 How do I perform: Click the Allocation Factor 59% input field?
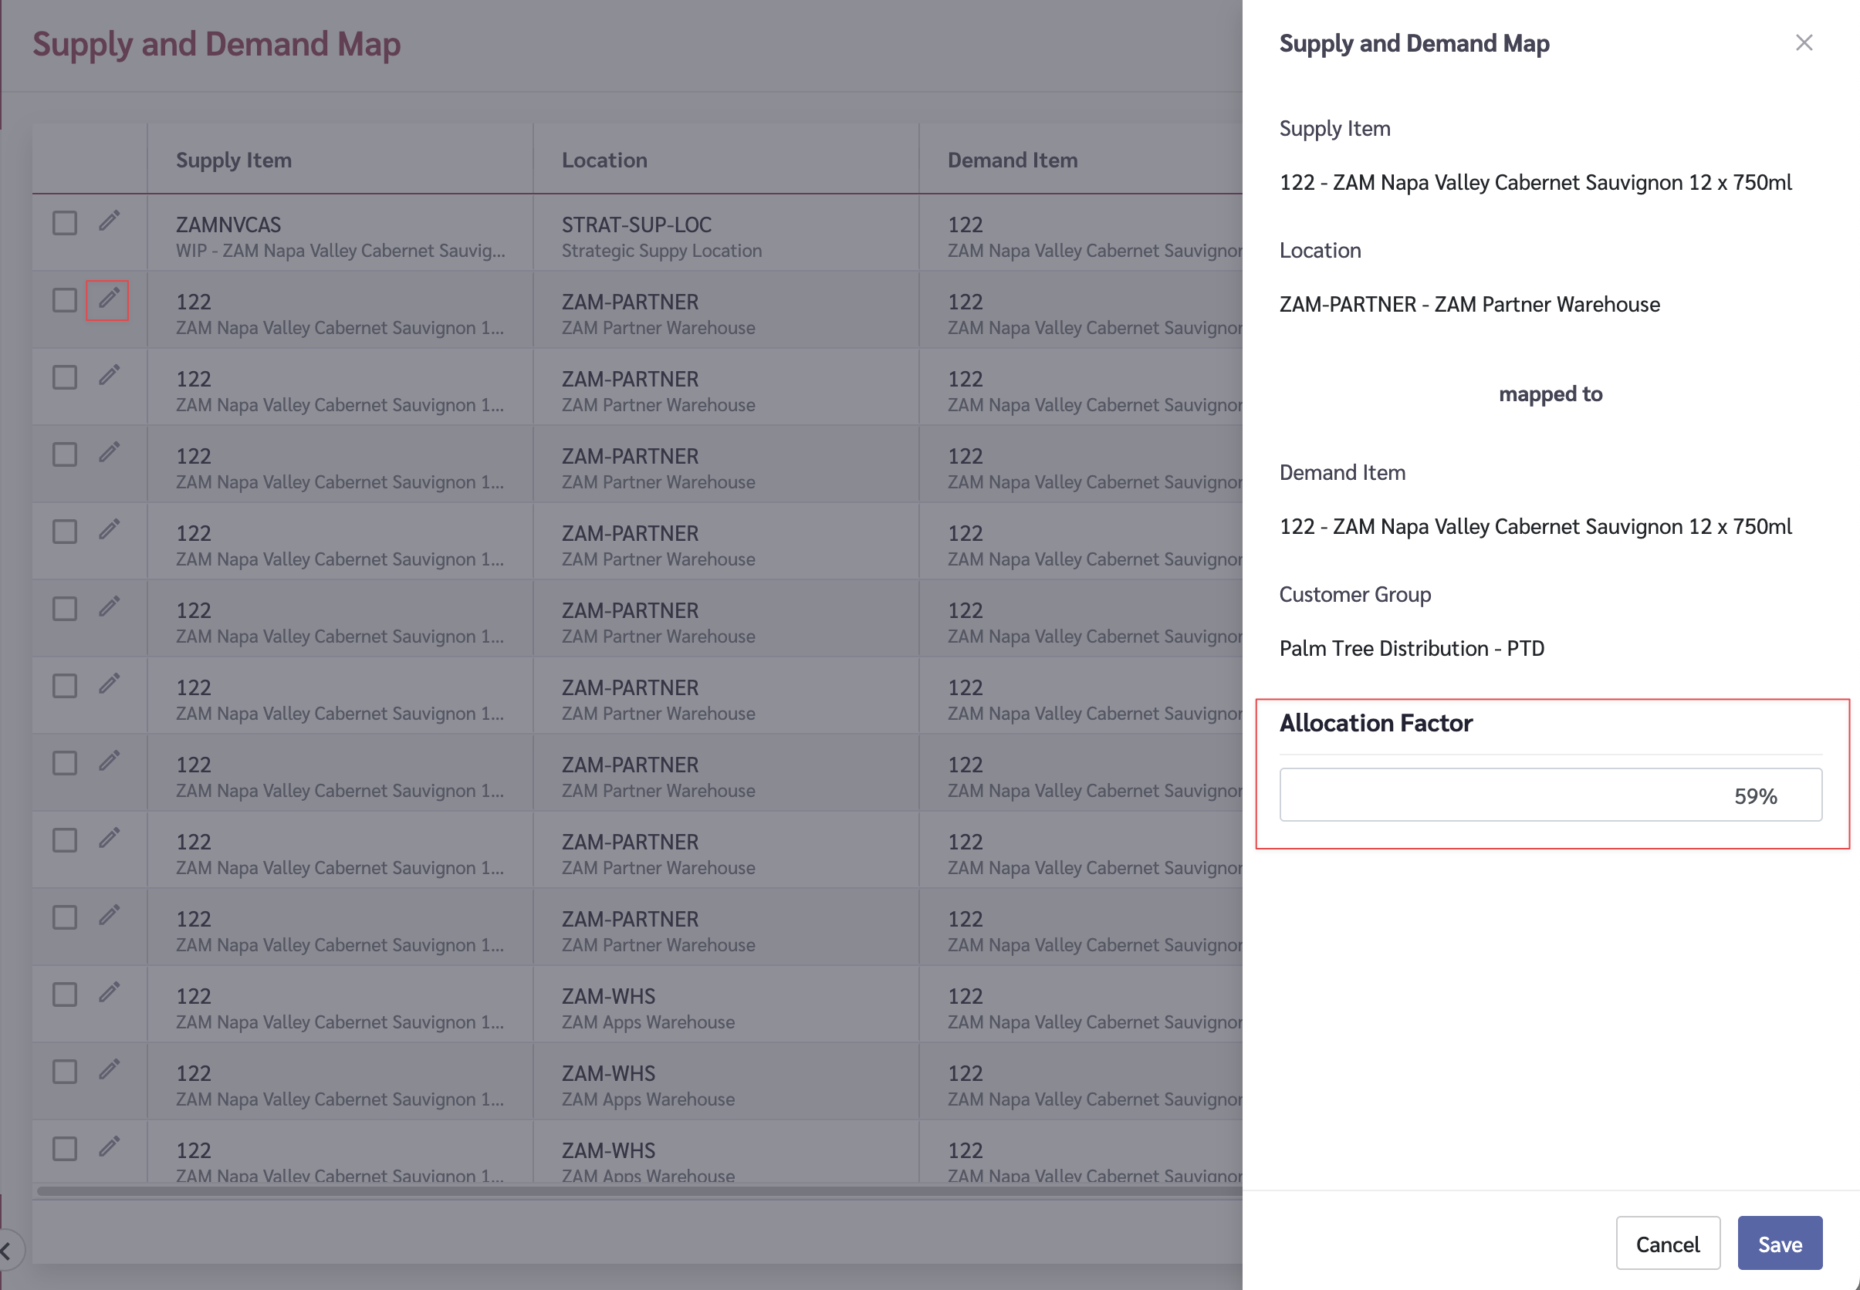(x=1550, y=795)
